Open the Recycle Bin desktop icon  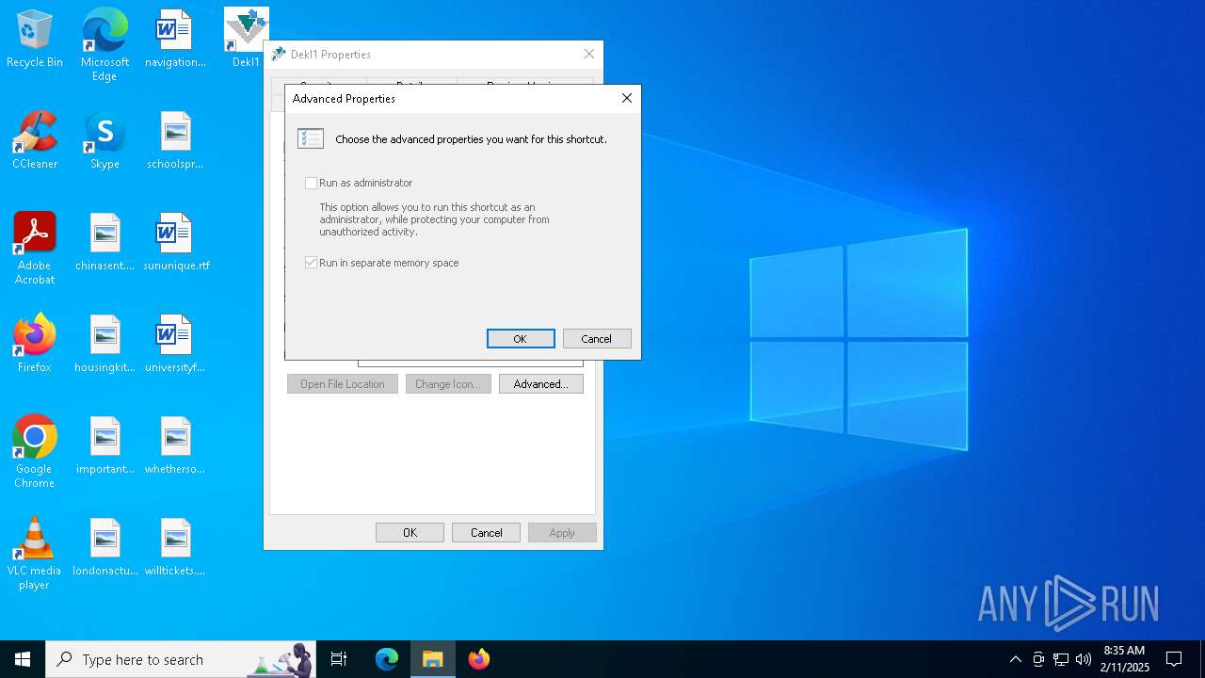point(35,40)
